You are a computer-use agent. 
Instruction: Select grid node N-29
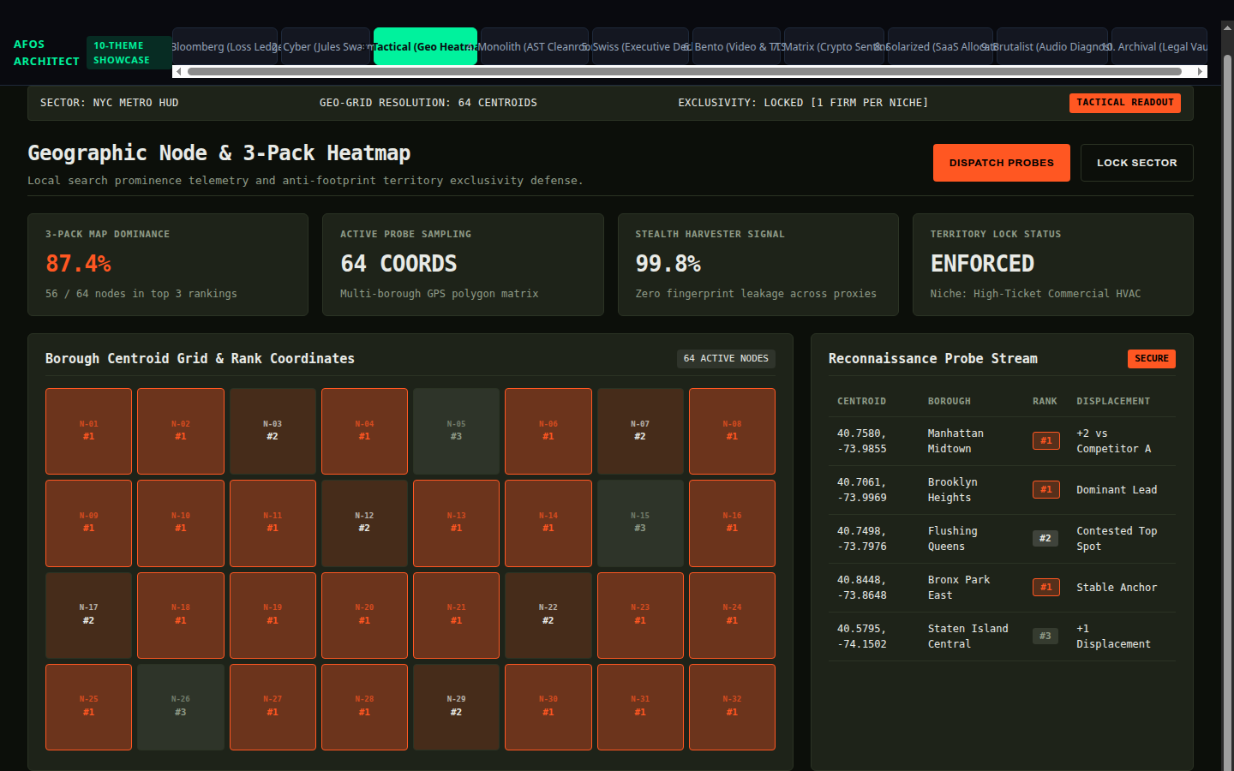pyautogui.click(x=457, y=707)
